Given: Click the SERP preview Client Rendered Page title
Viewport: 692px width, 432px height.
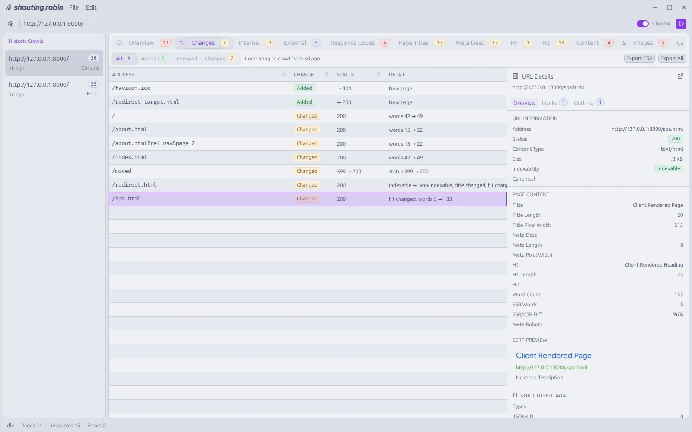Looking at the screenshot, I should (554, 356).
